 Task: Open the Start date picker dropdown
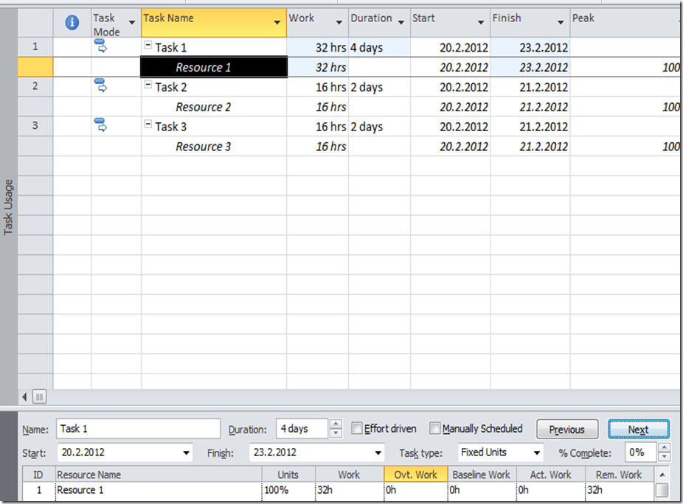[x=185, y=452]
